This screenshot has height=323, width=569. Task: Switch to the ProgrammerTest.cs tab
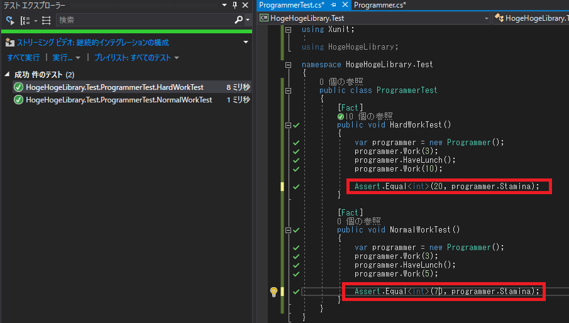[x=292, y=5]
